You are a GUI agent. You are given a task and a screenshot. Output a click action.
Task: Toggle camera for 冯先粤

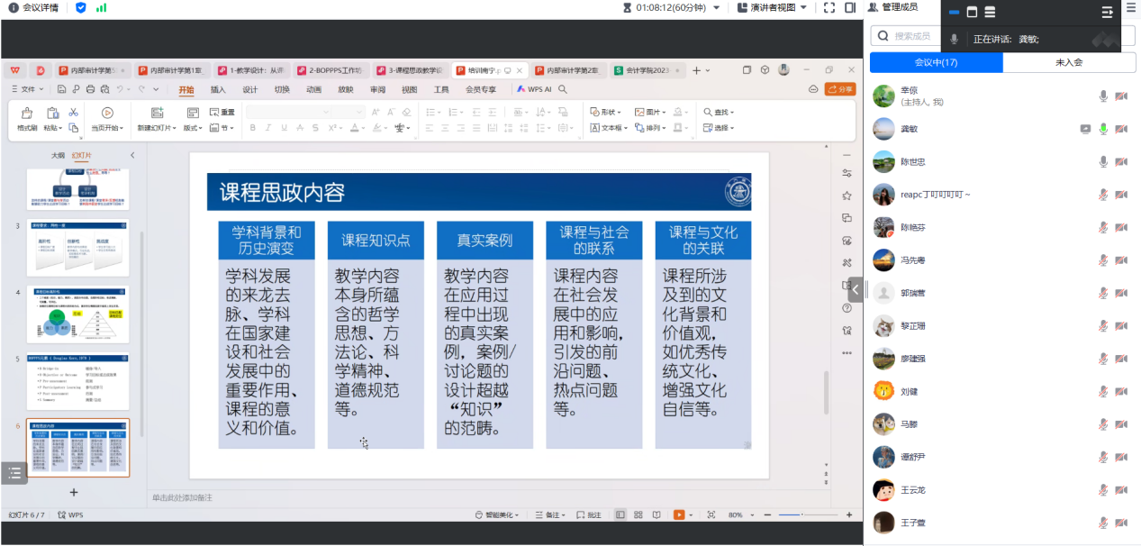tap(1121, 260)
